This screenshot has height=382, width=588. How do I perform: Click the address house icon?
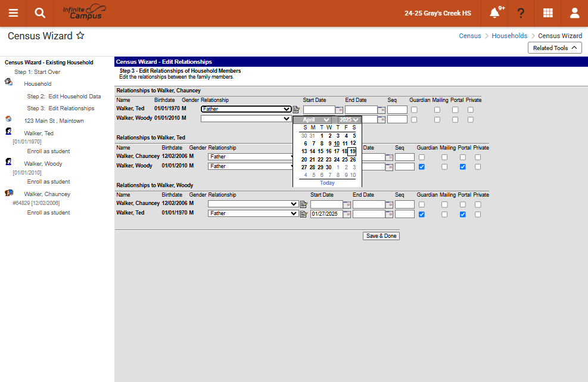(x=8, y=119)
